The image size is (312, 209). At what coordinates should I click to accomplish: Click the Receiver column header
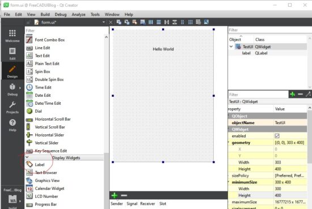[x=147, y=204]
